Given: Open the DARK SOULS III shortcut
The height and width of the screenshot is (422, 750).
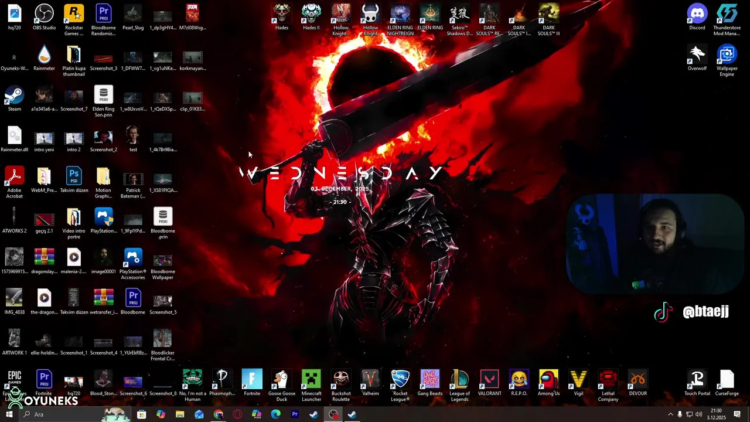Looking at the screenshot, I should tap(548, 21).
